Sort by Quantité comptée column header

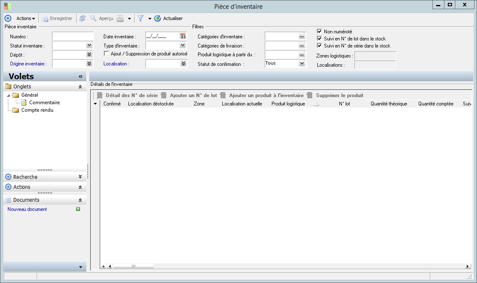436,104
